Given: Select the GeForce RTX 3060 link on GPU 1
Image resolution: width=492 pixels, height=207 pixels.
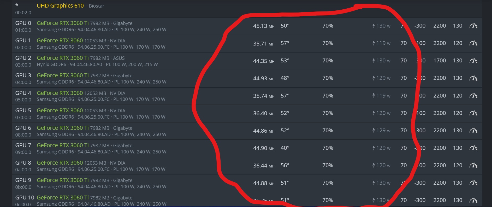Looking at the screenshot, I should coord(60,41).
